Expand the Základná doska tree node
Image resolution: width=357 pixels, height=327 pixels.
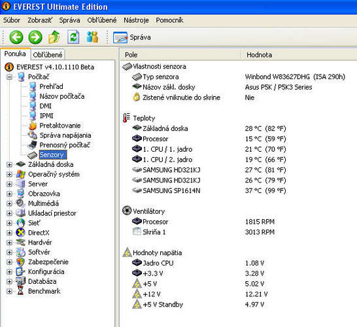click(x=9, y=164)
